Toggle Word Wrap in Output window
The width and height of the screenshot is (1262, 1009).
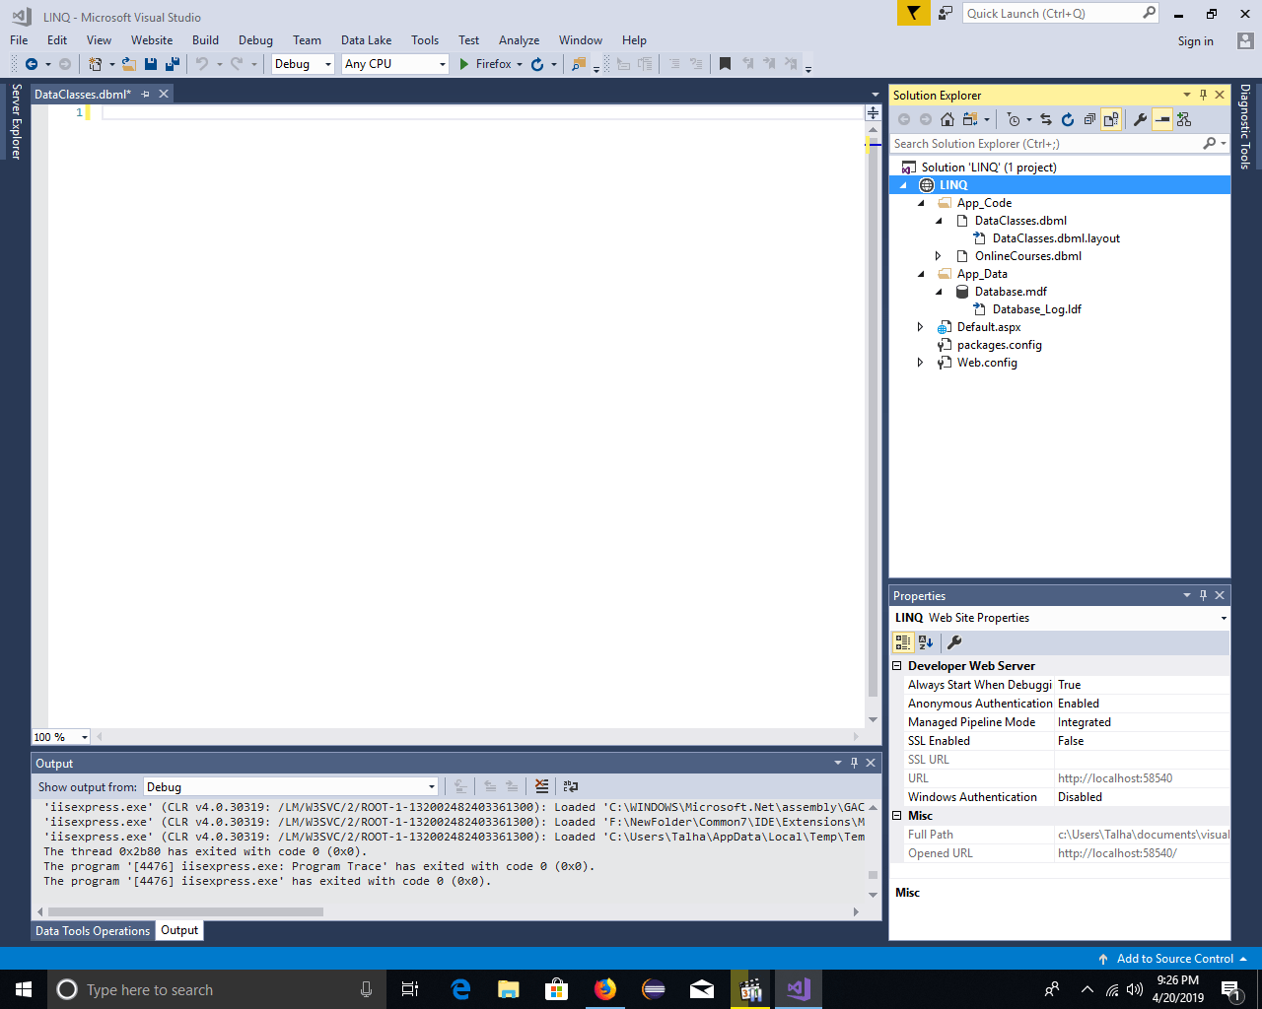pos(571,786)
